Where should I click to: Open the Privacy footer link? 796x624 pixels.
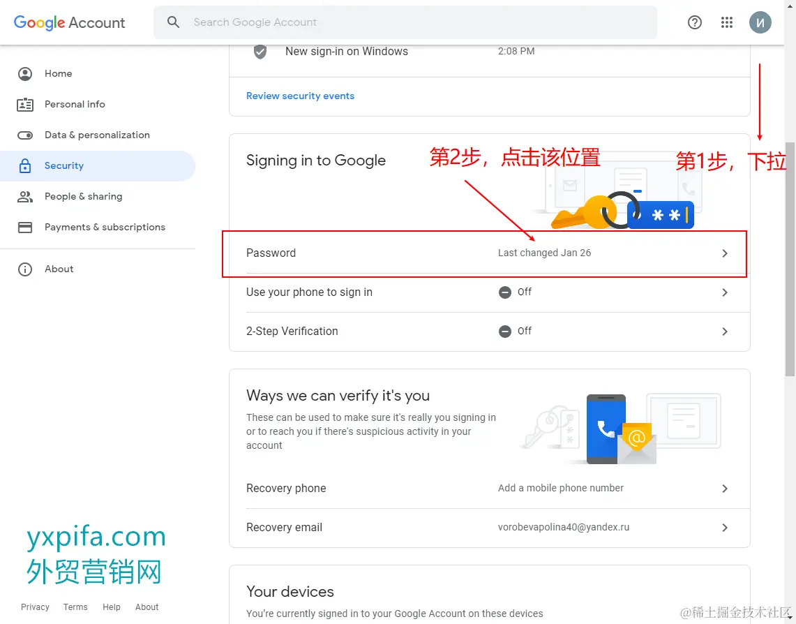pos(35,607)
